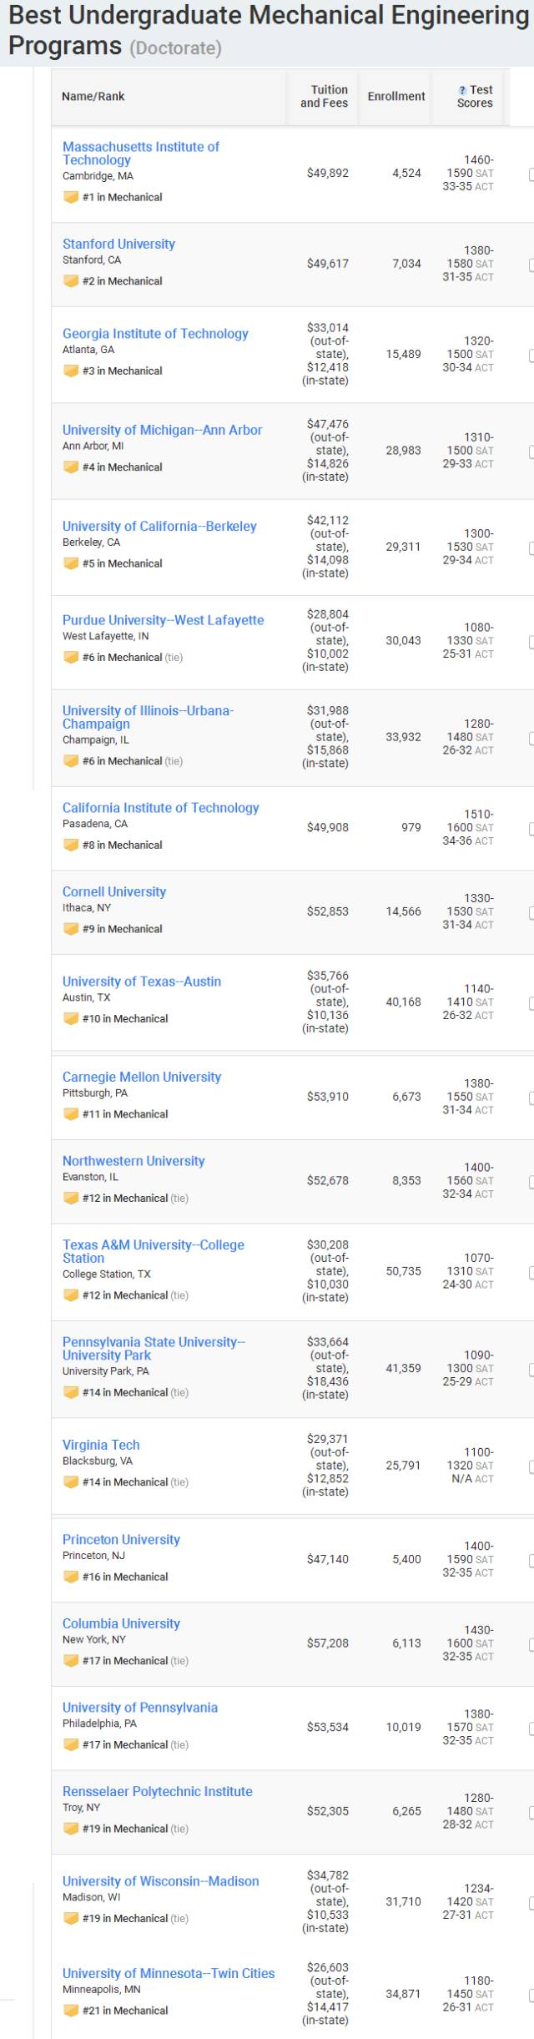Click Carnegie Mellon's #11 rank badge icon
The height and width of the screenshot is (2039, 534).
pyautogui.click(x=71, y=1114)
